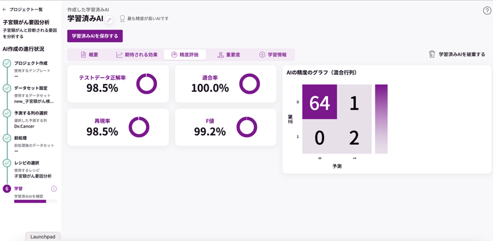Open help via the question mark icon
The image size is (493, 241).
[x=486, y=10]
